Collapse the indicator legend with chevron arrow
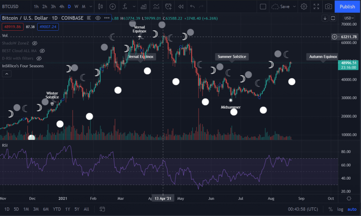 pos(6,74)
